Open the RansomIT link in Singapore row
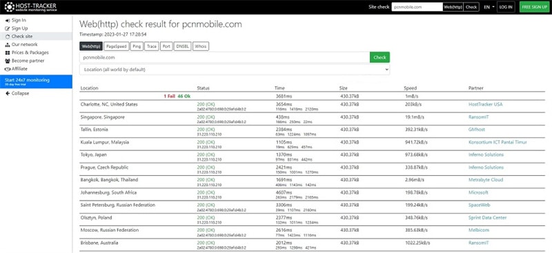 (x=479, y=117)
